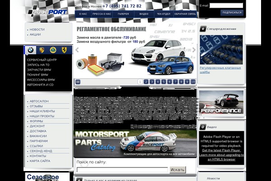Open the ГАЛЕРЕЯ menu item
Image resolution: width=271 pixels, height=181 pixels.
tap(123, 14)
